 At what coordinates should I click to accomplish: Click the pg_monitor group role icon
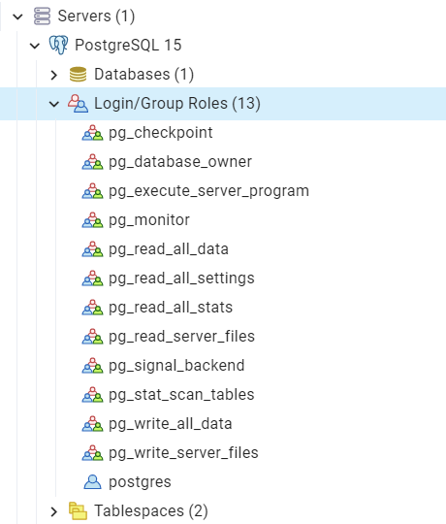pyautogui.click(x=92, y=220)
